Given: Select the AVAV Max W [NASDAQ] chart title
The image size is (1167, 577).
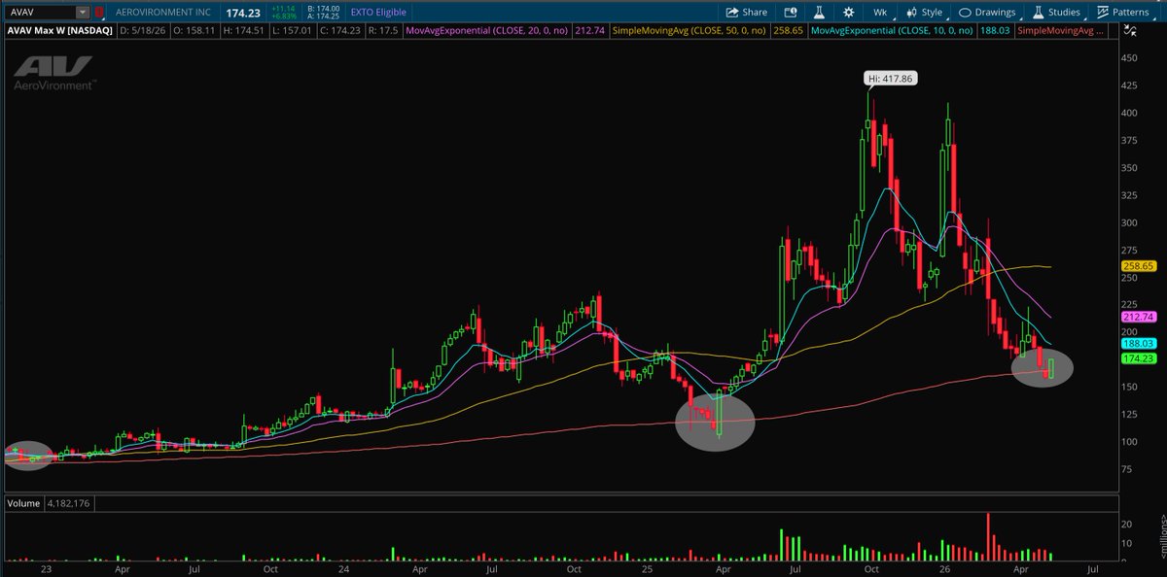Looking at the screenshot, I should pos(61,31).
